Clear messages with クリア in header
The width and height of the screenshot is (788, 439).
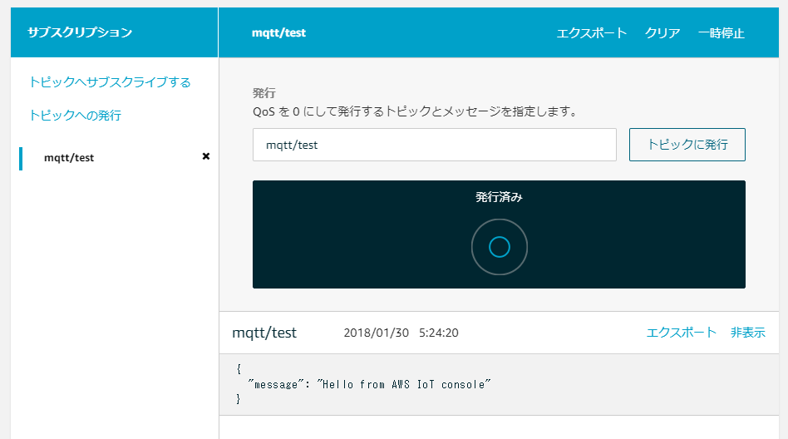coord(662,33)
